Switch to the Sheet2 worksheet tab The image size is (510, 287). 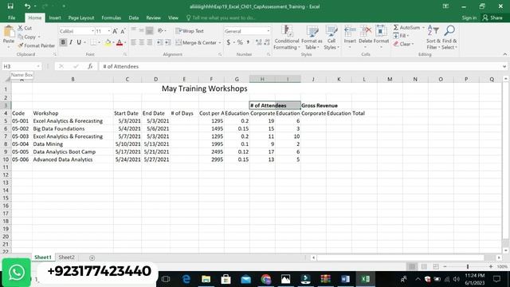66,257
